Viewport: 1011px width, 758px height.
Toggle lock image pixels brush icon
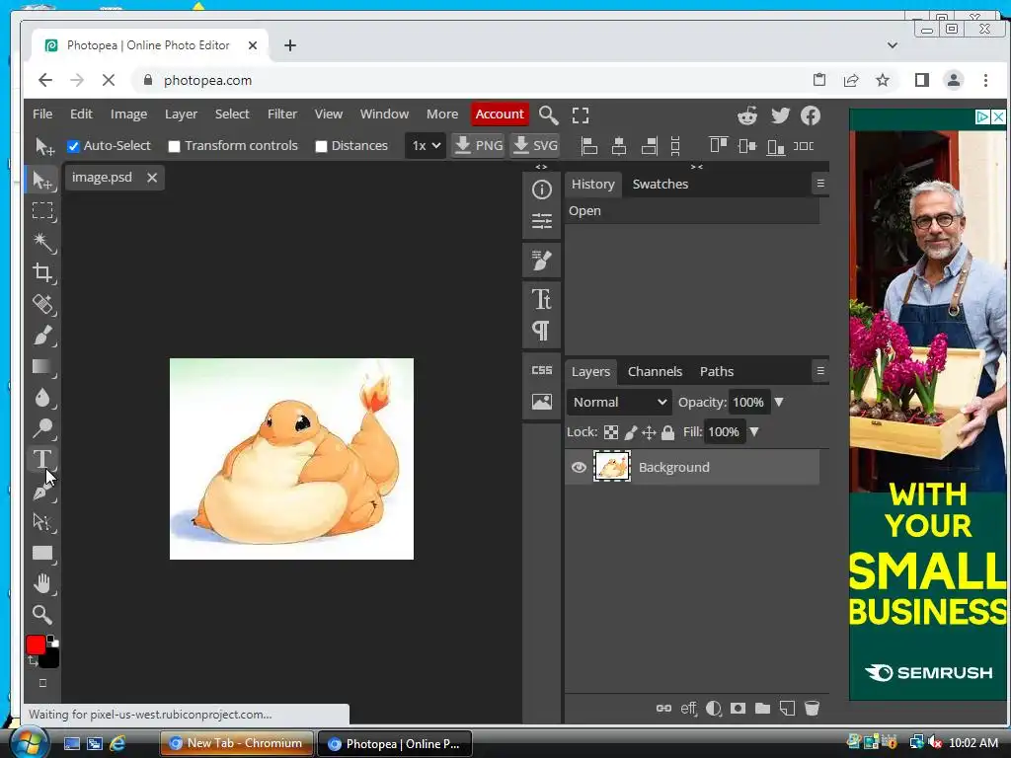pyautogui.click(x=631, y=432)
